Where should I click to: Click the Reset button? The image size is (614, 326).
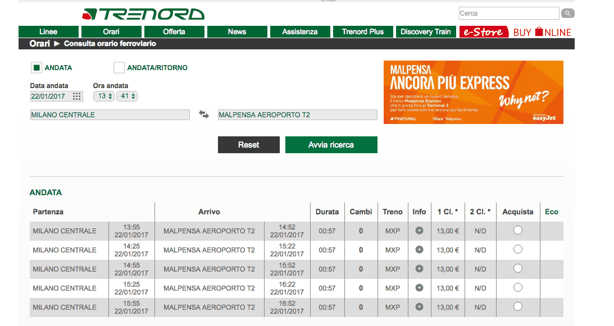tap(249, 145)
